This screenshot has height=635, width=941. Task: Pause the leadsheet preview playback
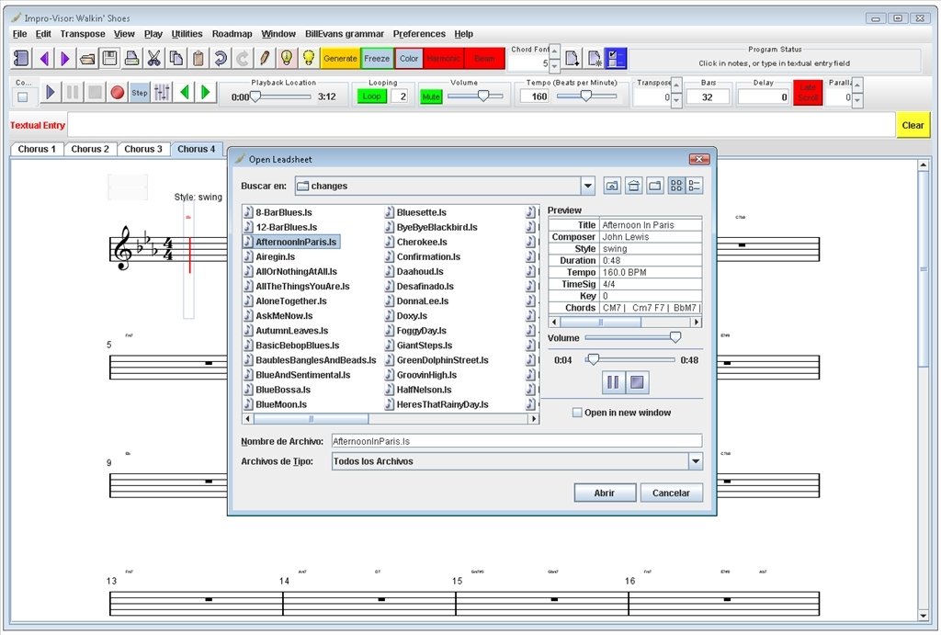613,382
